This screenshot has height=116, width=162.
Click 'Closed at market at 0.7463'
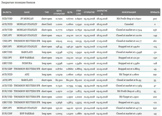(x=129, y=86)
